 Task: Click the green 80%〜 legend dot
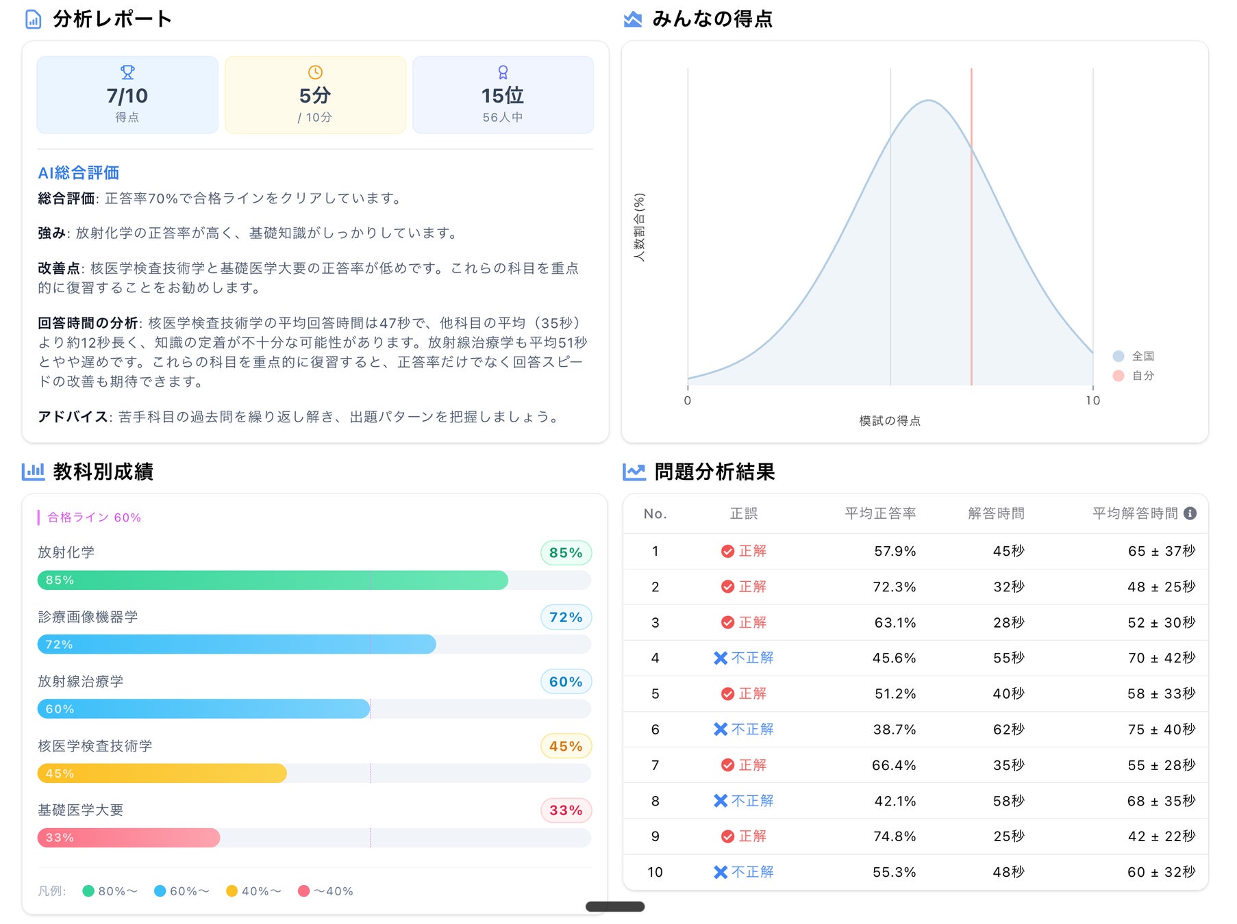[x=88, y=890]
